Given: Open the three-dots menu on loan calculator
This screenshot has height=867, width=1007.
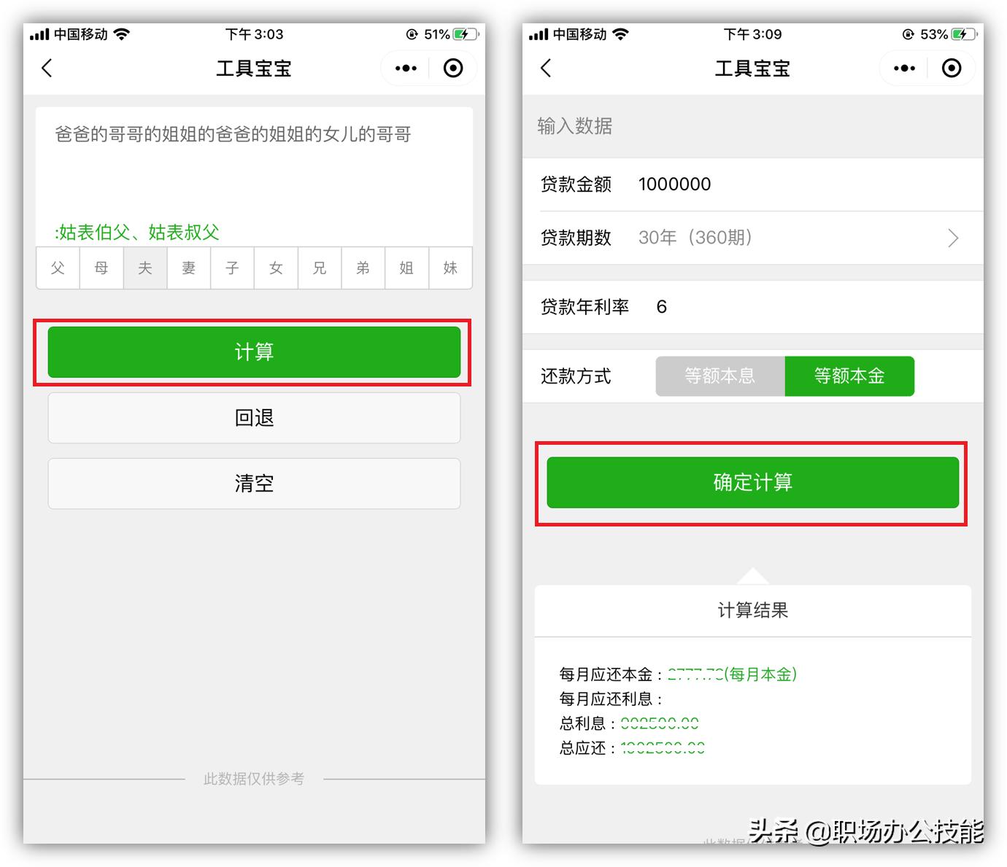Looking at the screenshot, I should pos(904,69).
